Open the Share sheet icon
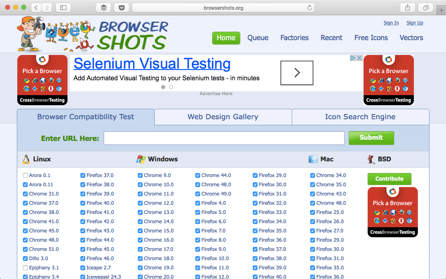446x279 pixels. coord(407,8)
